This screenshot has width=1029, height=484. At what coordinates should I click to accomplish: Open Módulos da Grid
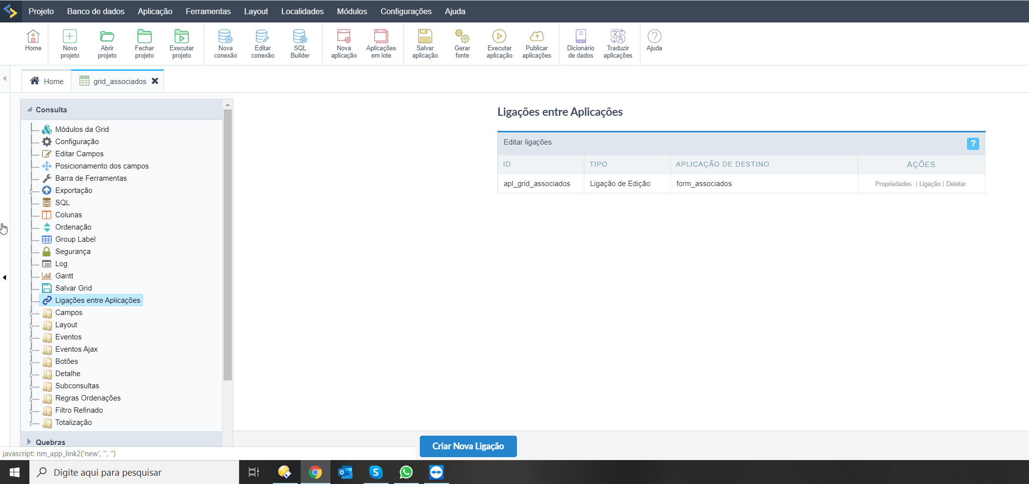[82, 129]
